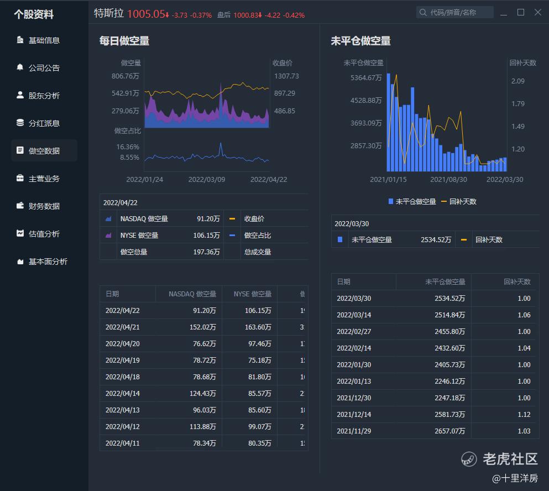Viewport: 549px width, 491px height.
Task: Click the 做空占比 line chart
Action: pyautogui.click(x=207, y=153)
